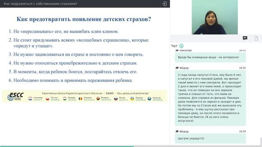
Task: Click the timestamp 18:35 in chat
Action: coord(242,68)
